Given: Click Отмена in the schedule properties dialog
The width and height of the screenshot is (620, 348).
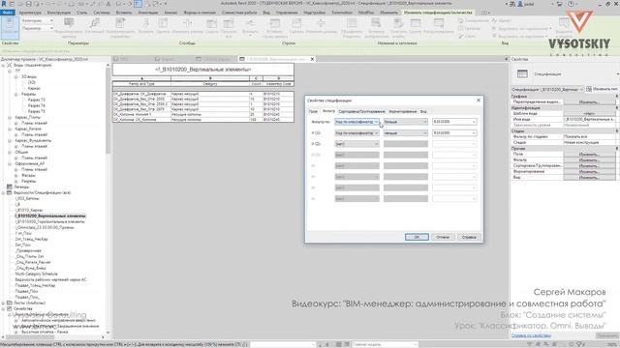Looking at the screenshot, I should 443,237.
